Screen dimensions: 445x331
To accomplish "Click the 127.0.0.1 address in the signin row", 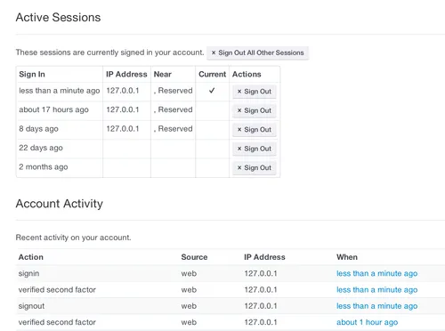I will (x=261, y=273).
